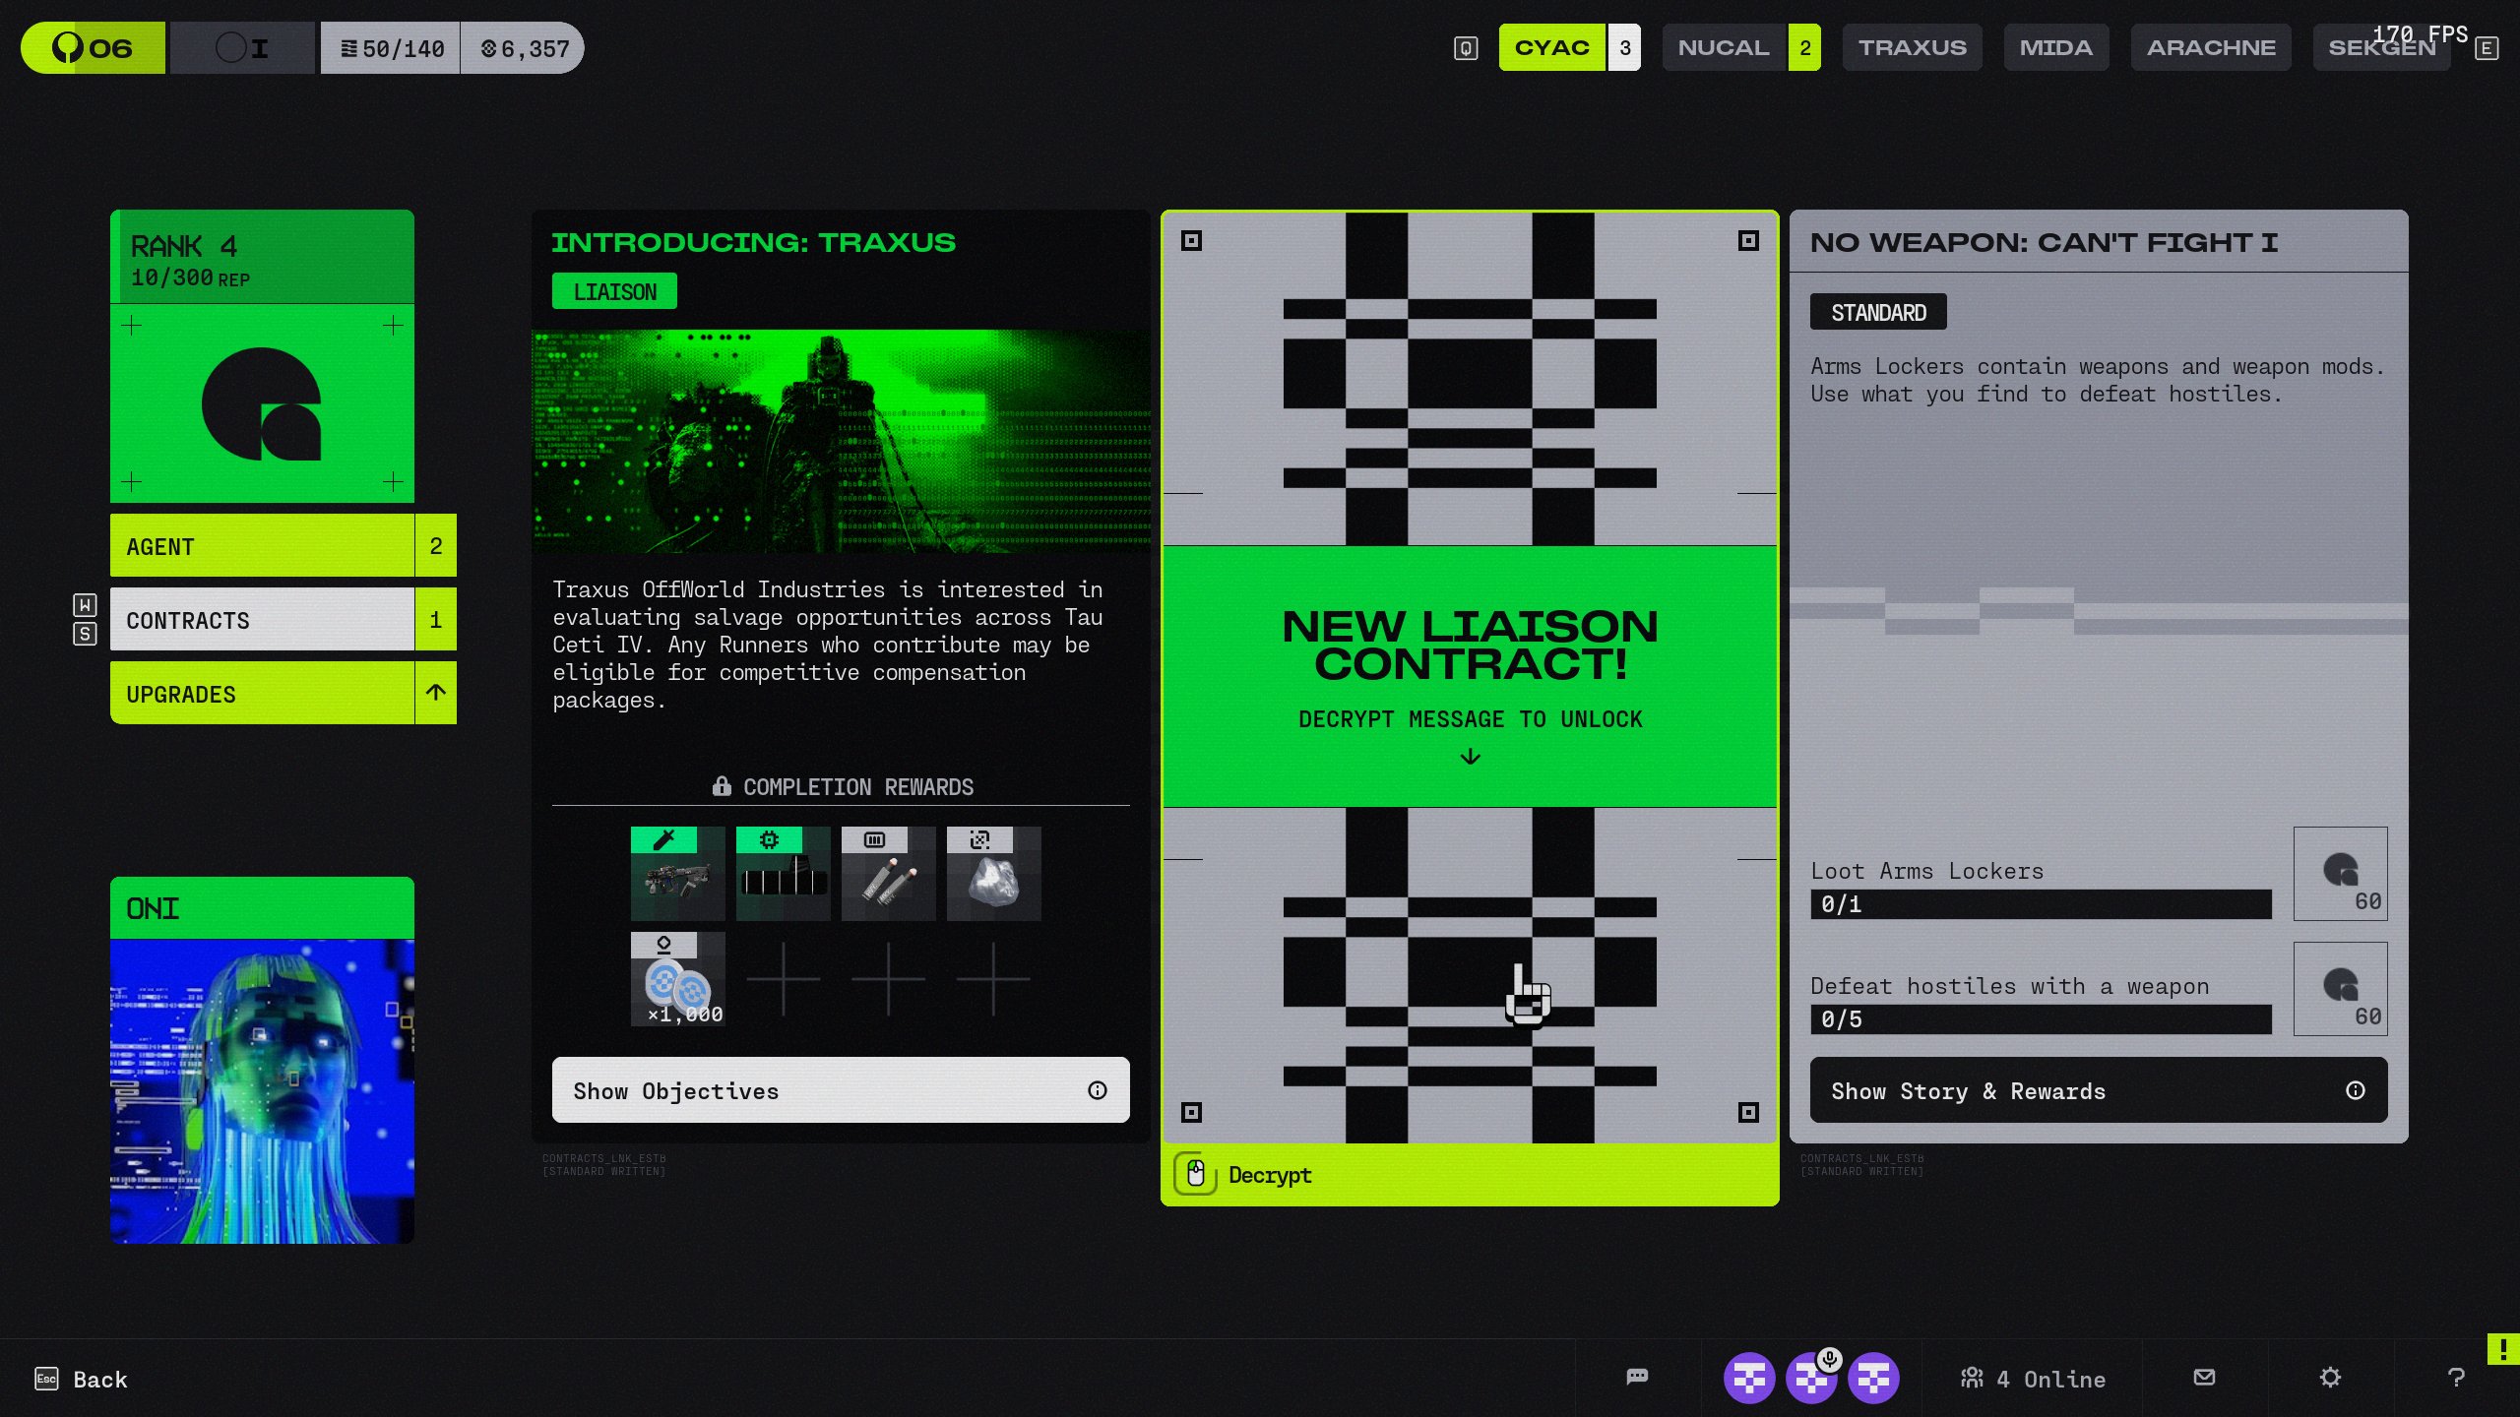Expand Show Story & Rewards
The width and height of the screenshot is (2520, 1417).
tap(2098, 1090)
